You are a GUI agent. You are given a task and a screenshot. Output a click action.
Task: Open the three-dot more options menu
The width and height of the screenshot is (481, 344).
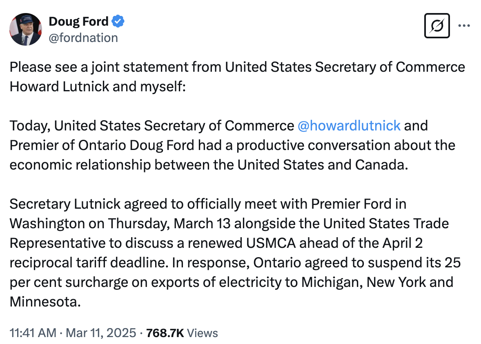464,26
